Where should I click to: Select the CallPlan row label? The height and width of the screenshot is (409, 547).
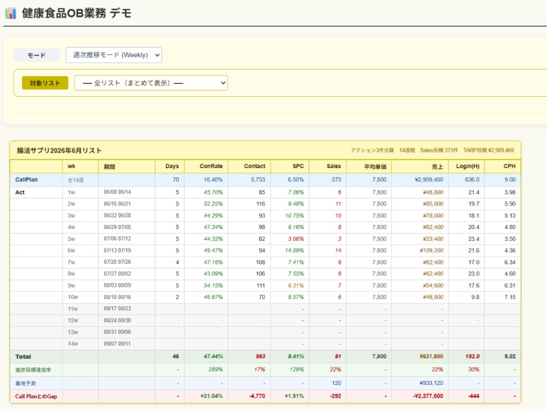click(x=26, y=179)
